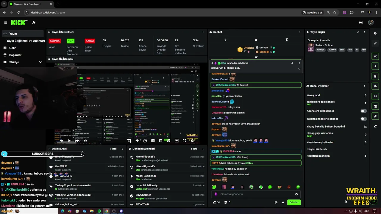The height and width of the screenshot is (214, 381).
Task: Click the unpin icon on pinned message
Action: click(x=292, y=63)
